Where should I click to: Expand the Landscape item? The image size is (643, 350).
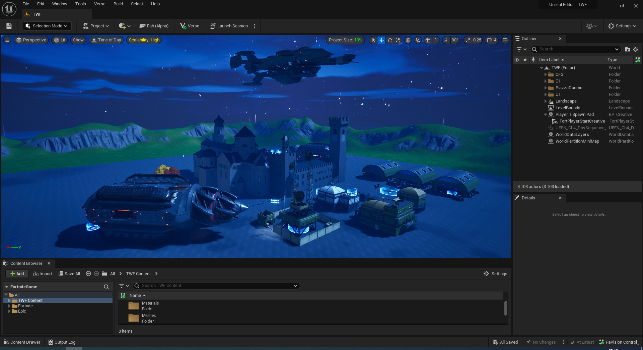(546, 101)
